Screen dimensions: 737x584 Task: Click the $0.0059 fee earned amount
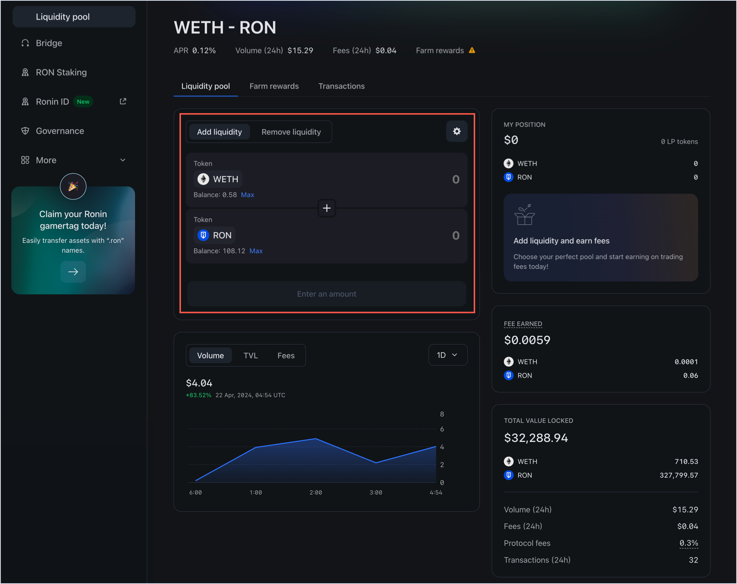527,340
